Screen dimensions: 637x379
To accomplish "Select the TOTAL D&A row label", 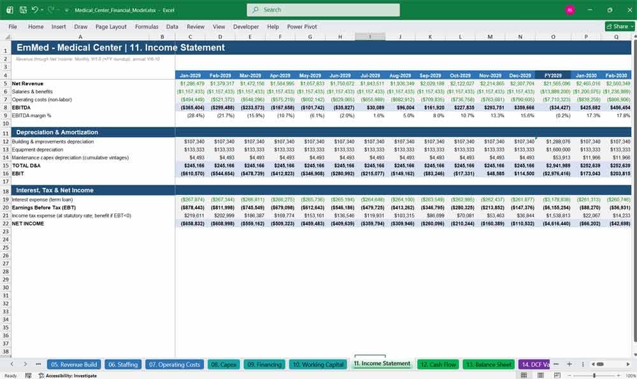I will click(x=26, y=166).
